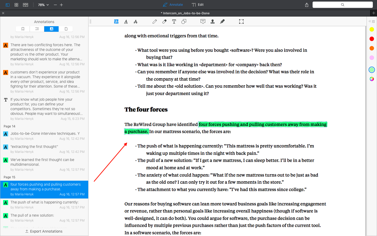Open the panel icon beside collapse chevrons
377x236 pixels.
pyautogui.click(x=374, y=22)
